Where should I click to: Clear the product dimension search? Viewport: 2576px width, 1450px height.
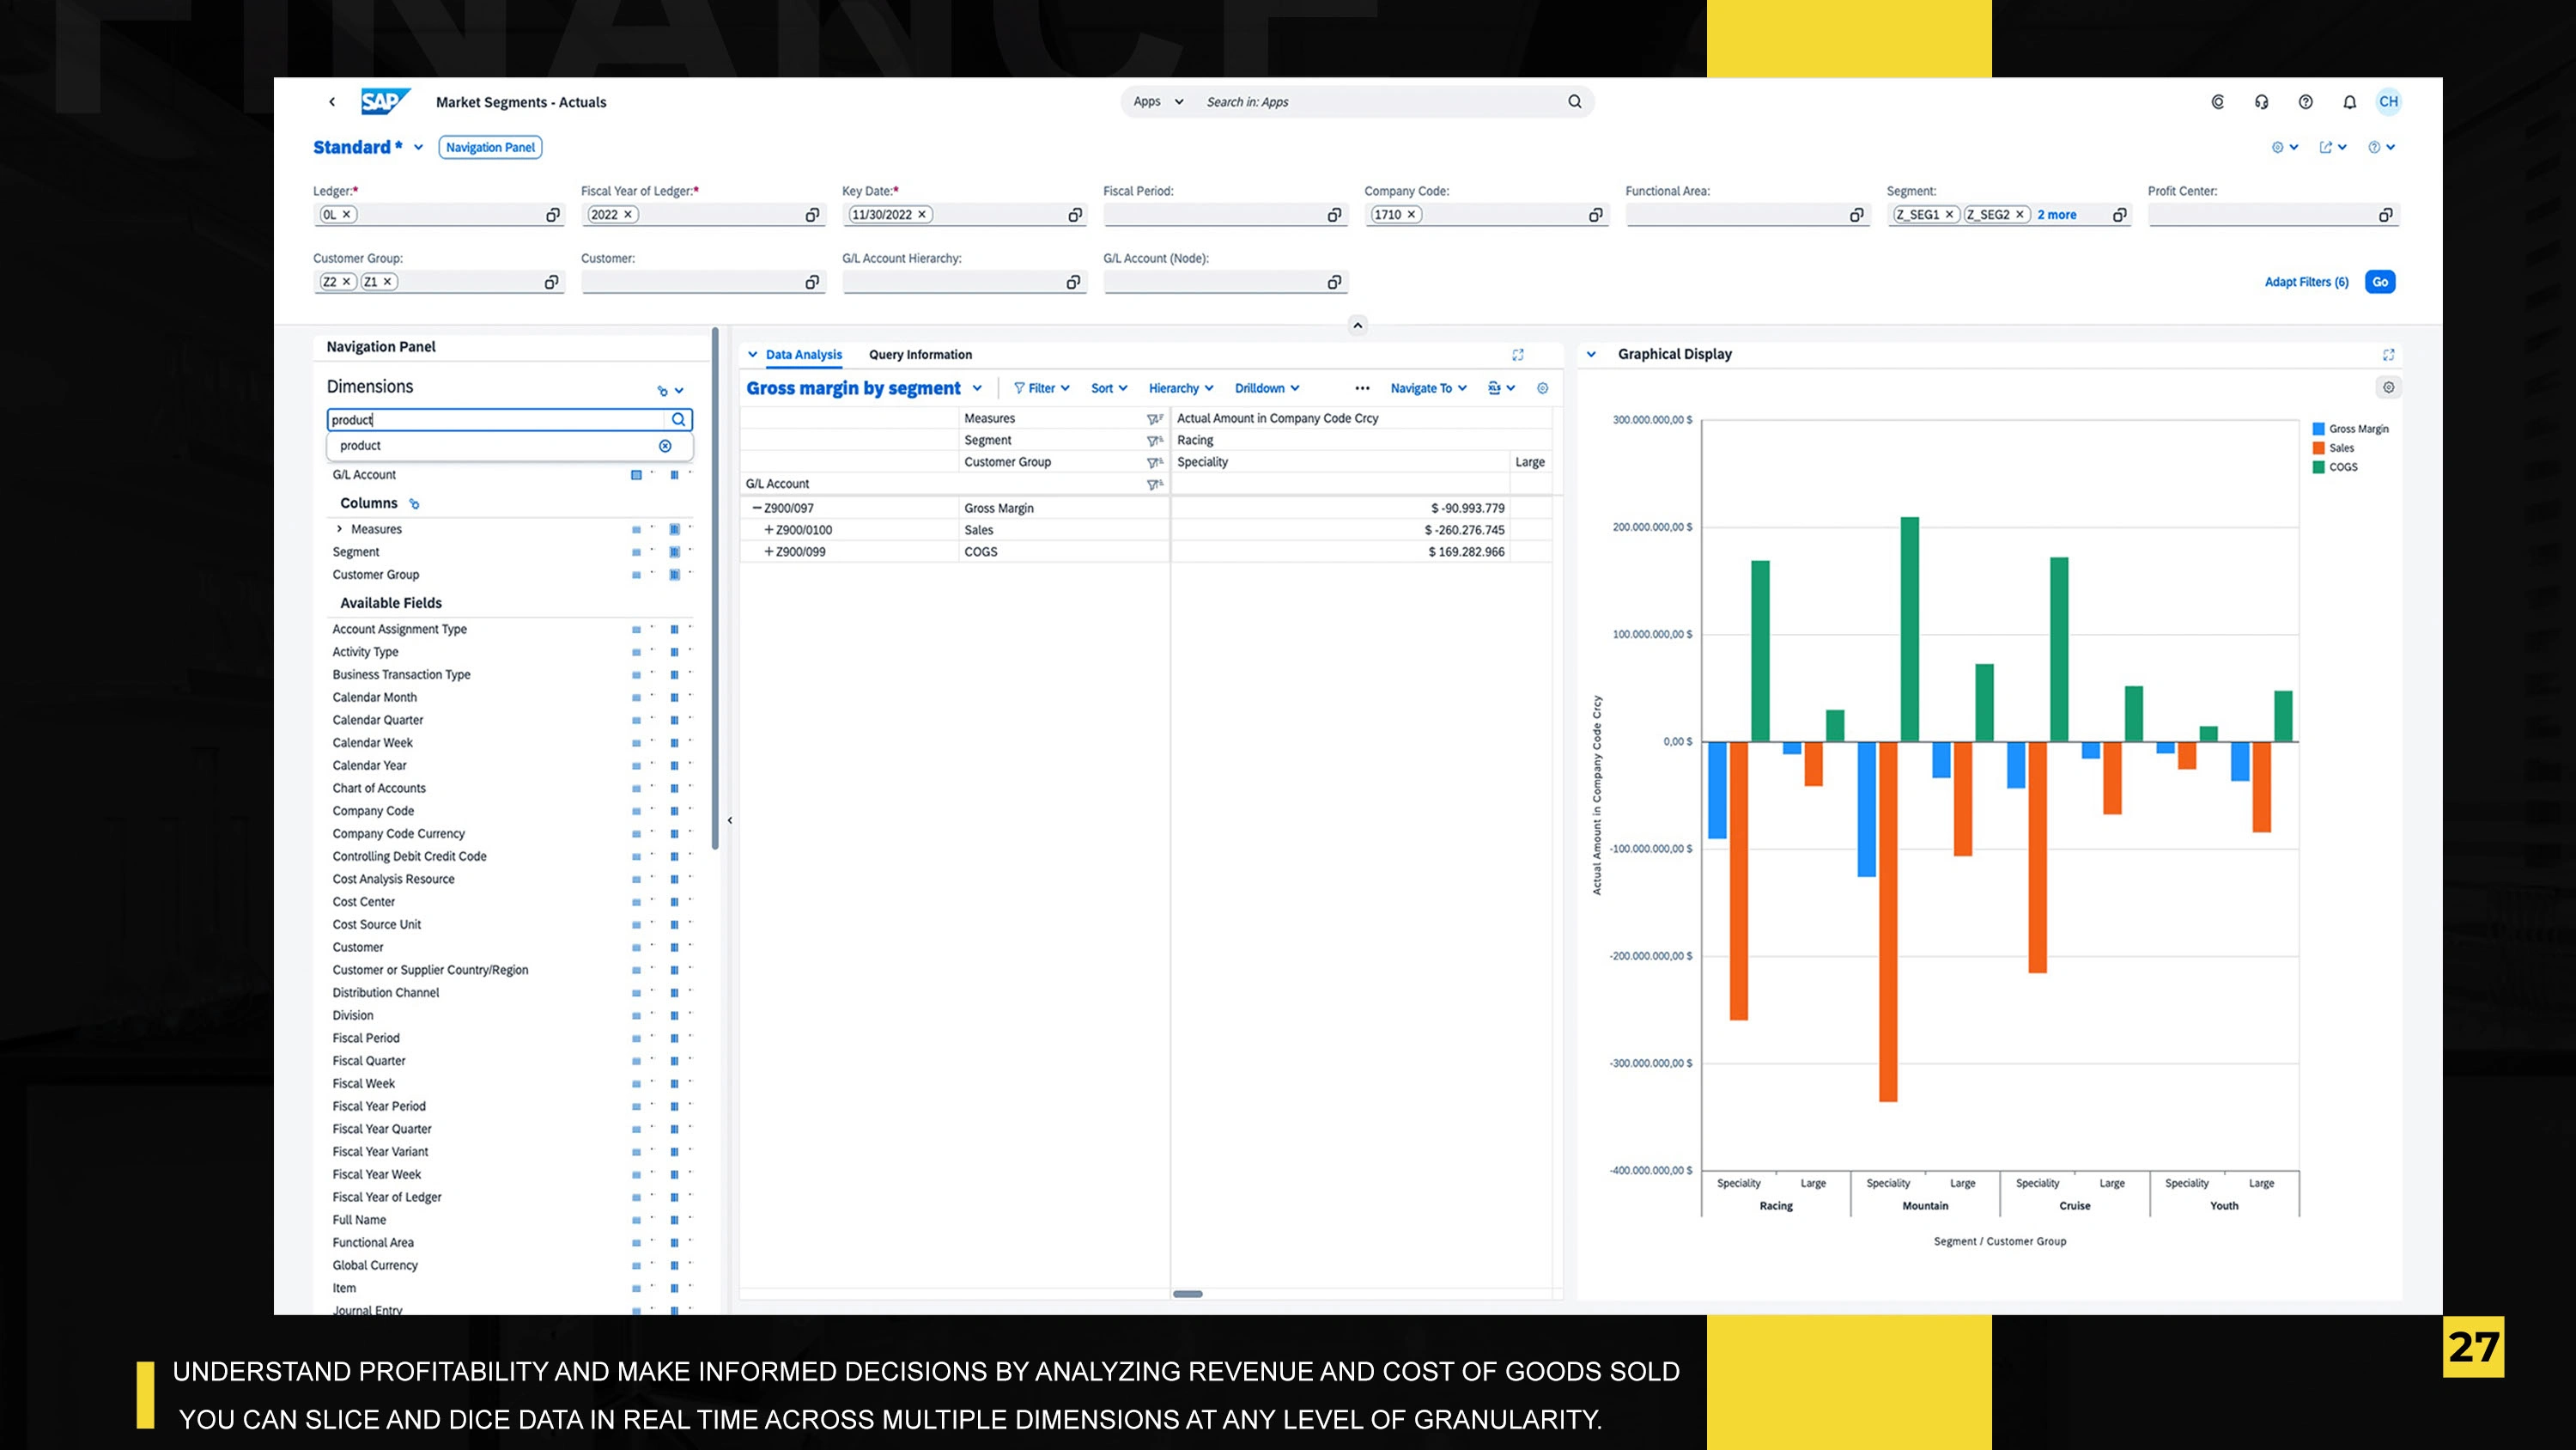pyautogui.click(x=665, y=447)
